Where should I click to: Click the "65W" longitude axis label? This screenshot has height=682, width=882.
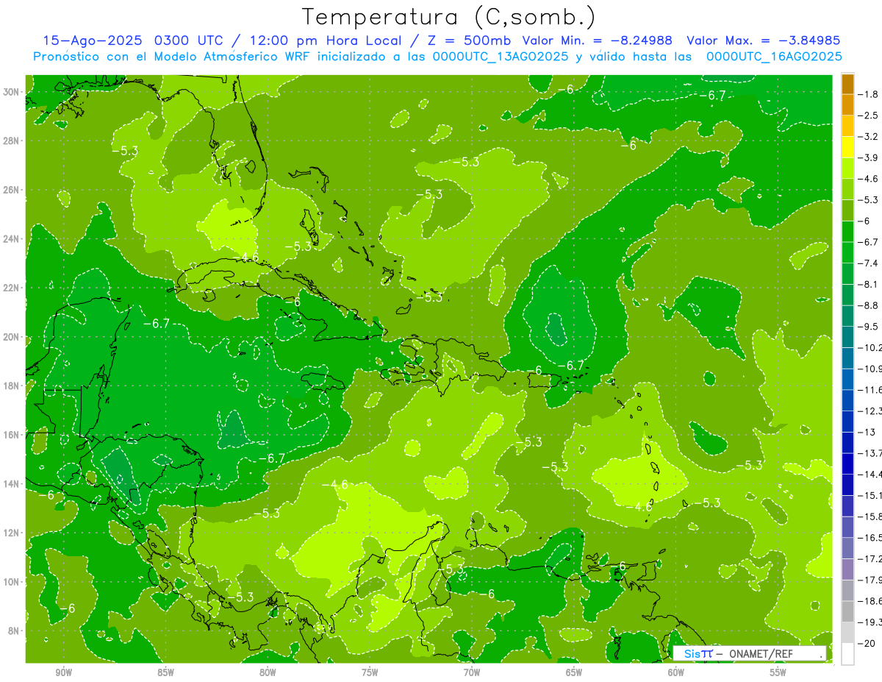[x=574, y=672]
